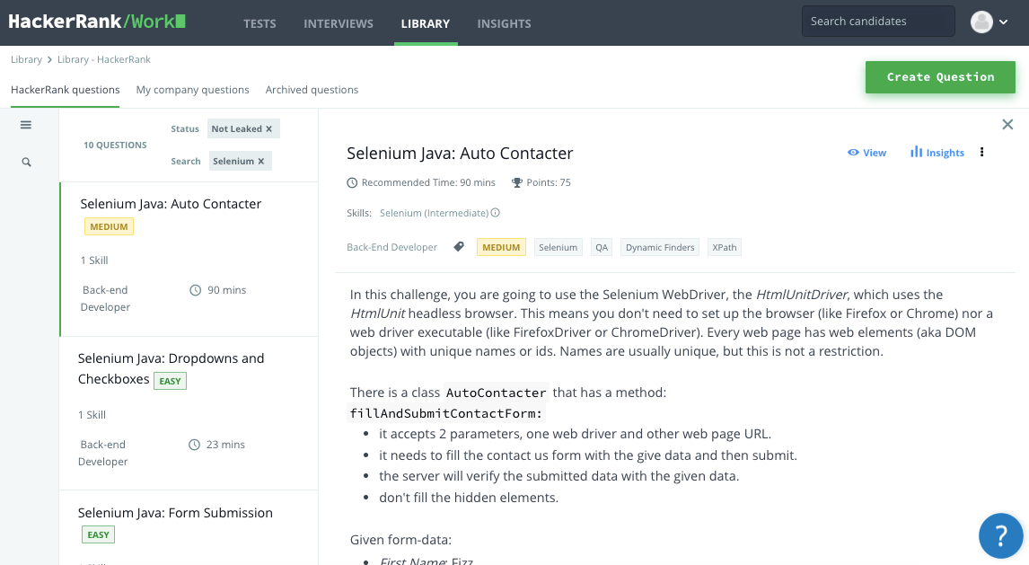Viewport: 1029px width, 565px height.
Task: Click the clock icon beside 90 mins
Action: click(x=196, y=290)
